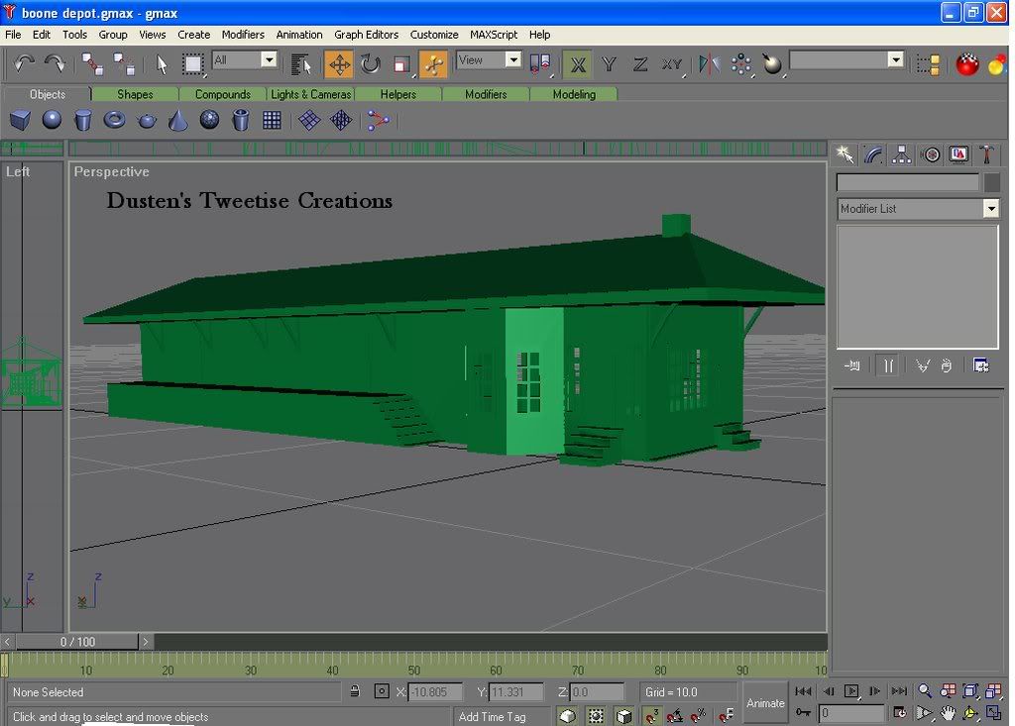The image size is (1015, 726).
Task: Click the object color swatch beside name field
Action: pos(991,183)
